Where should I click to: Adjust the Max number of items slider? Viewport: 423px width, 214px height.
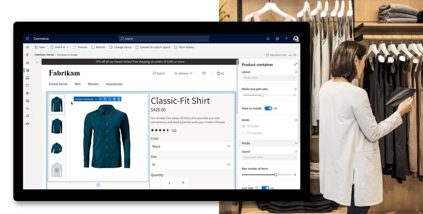pos(276,175)
